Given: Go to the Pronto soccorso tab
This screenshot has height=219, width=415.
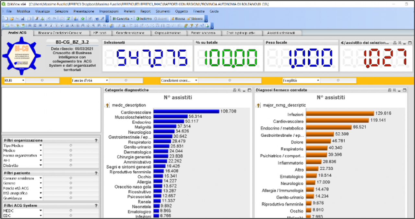Looking at the screenshot, I should [203, 33].
